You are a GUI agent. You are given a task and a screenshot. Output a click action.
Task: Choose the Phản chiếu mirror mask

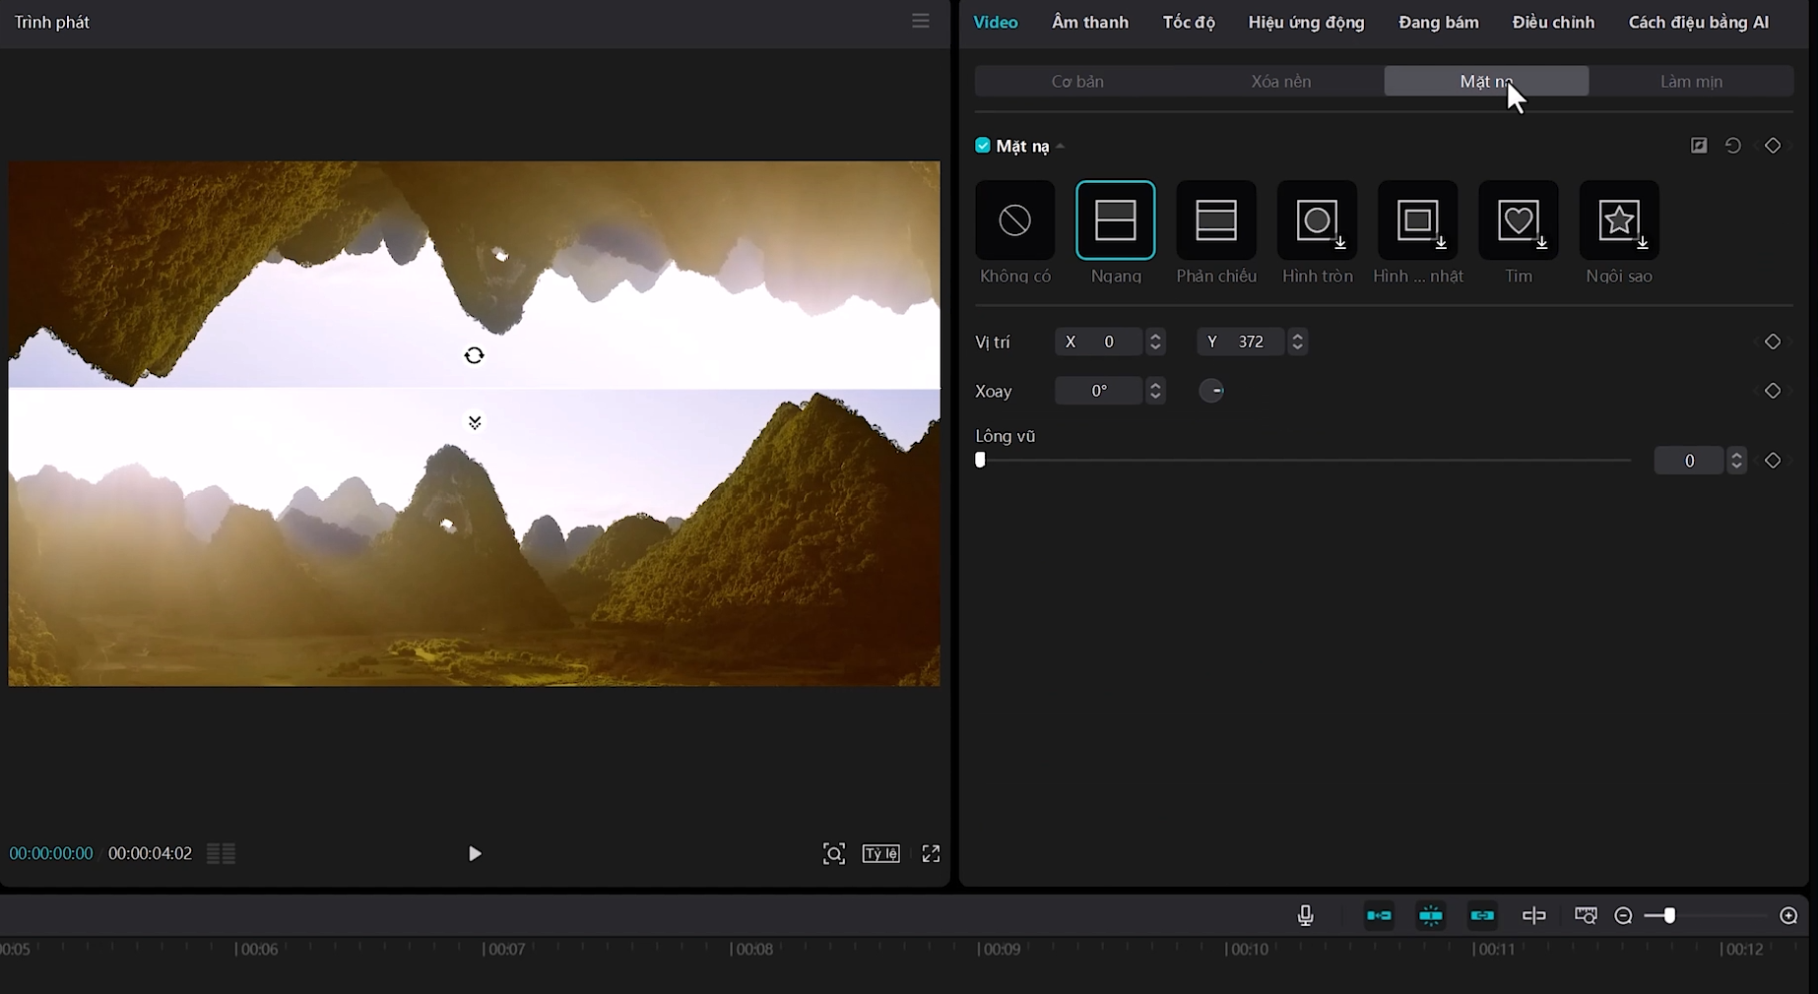1216,220
